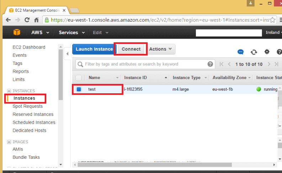The image size is (282, 173).
Task: Click the Connect button
Action: [131, 49]
